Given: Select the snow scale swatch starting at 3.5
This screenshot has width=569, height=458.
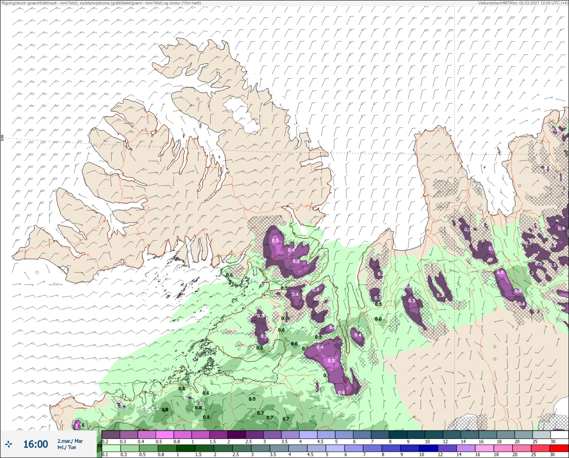Looking at the screenshot, I should [290, 434].
